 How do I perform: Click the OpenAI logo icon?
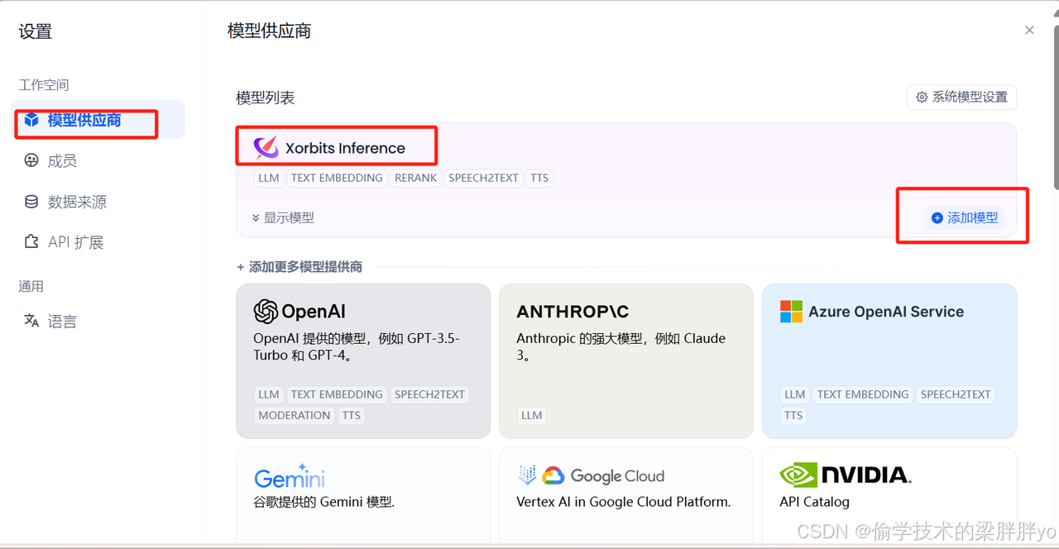tap(266, 312)
